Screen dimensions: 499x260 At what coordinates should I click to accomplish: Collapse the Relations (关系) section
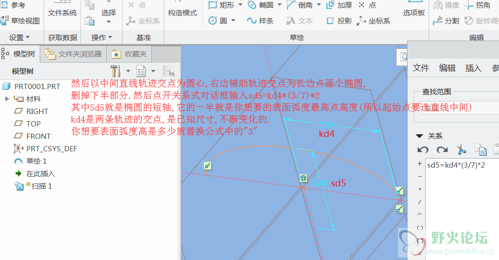click(x=420, y=136)
